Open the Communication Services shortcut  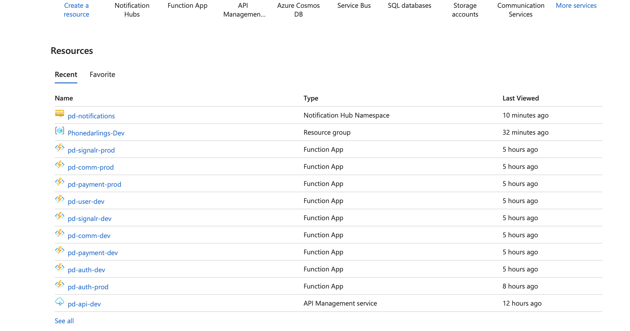(x=520, y=10)
